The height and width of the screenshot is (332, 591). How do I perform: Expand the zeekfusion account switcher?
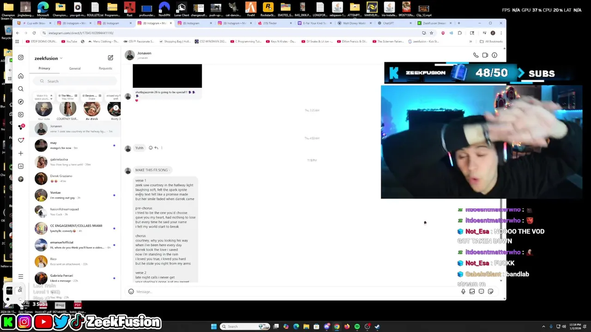pyautogui.click(x=48, y=58)
